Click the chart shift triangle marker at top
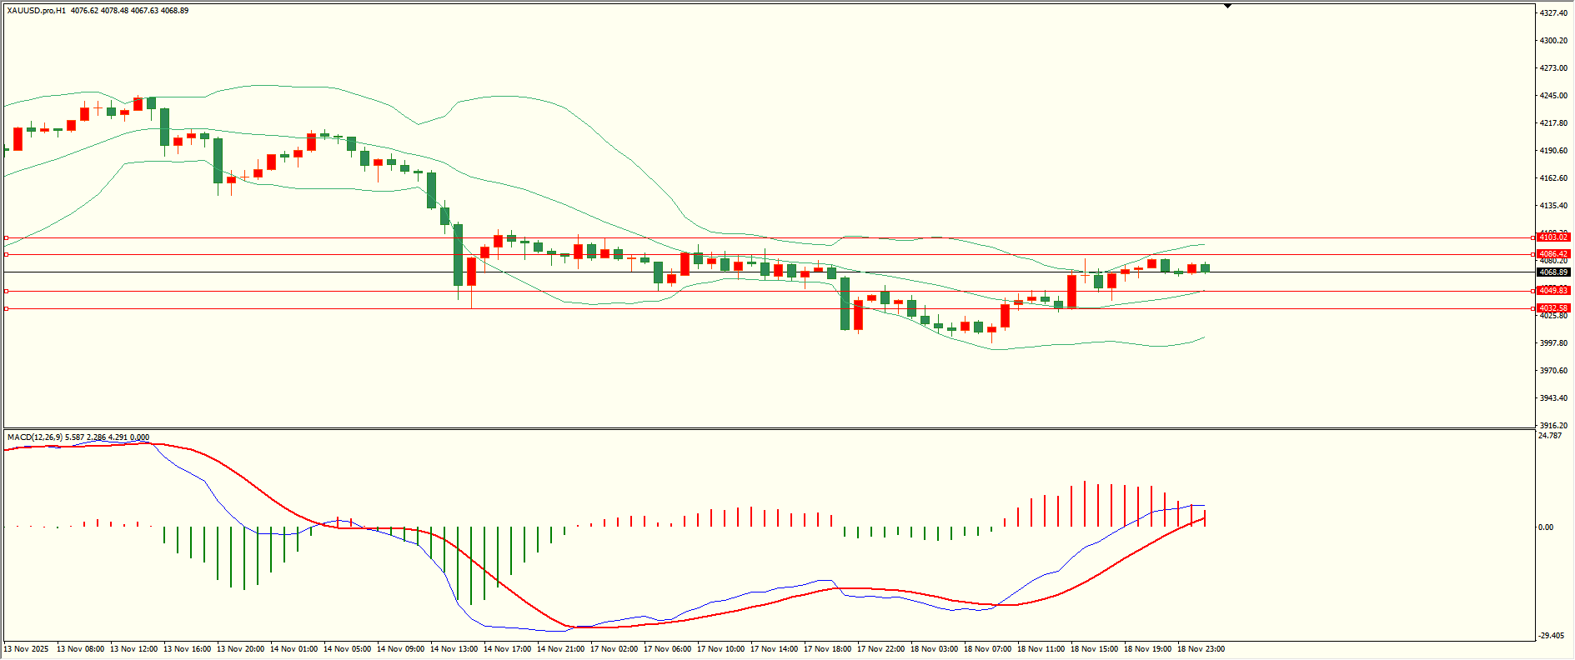The width and height of the screenshot is (1575, 660). pos(1227,6)
